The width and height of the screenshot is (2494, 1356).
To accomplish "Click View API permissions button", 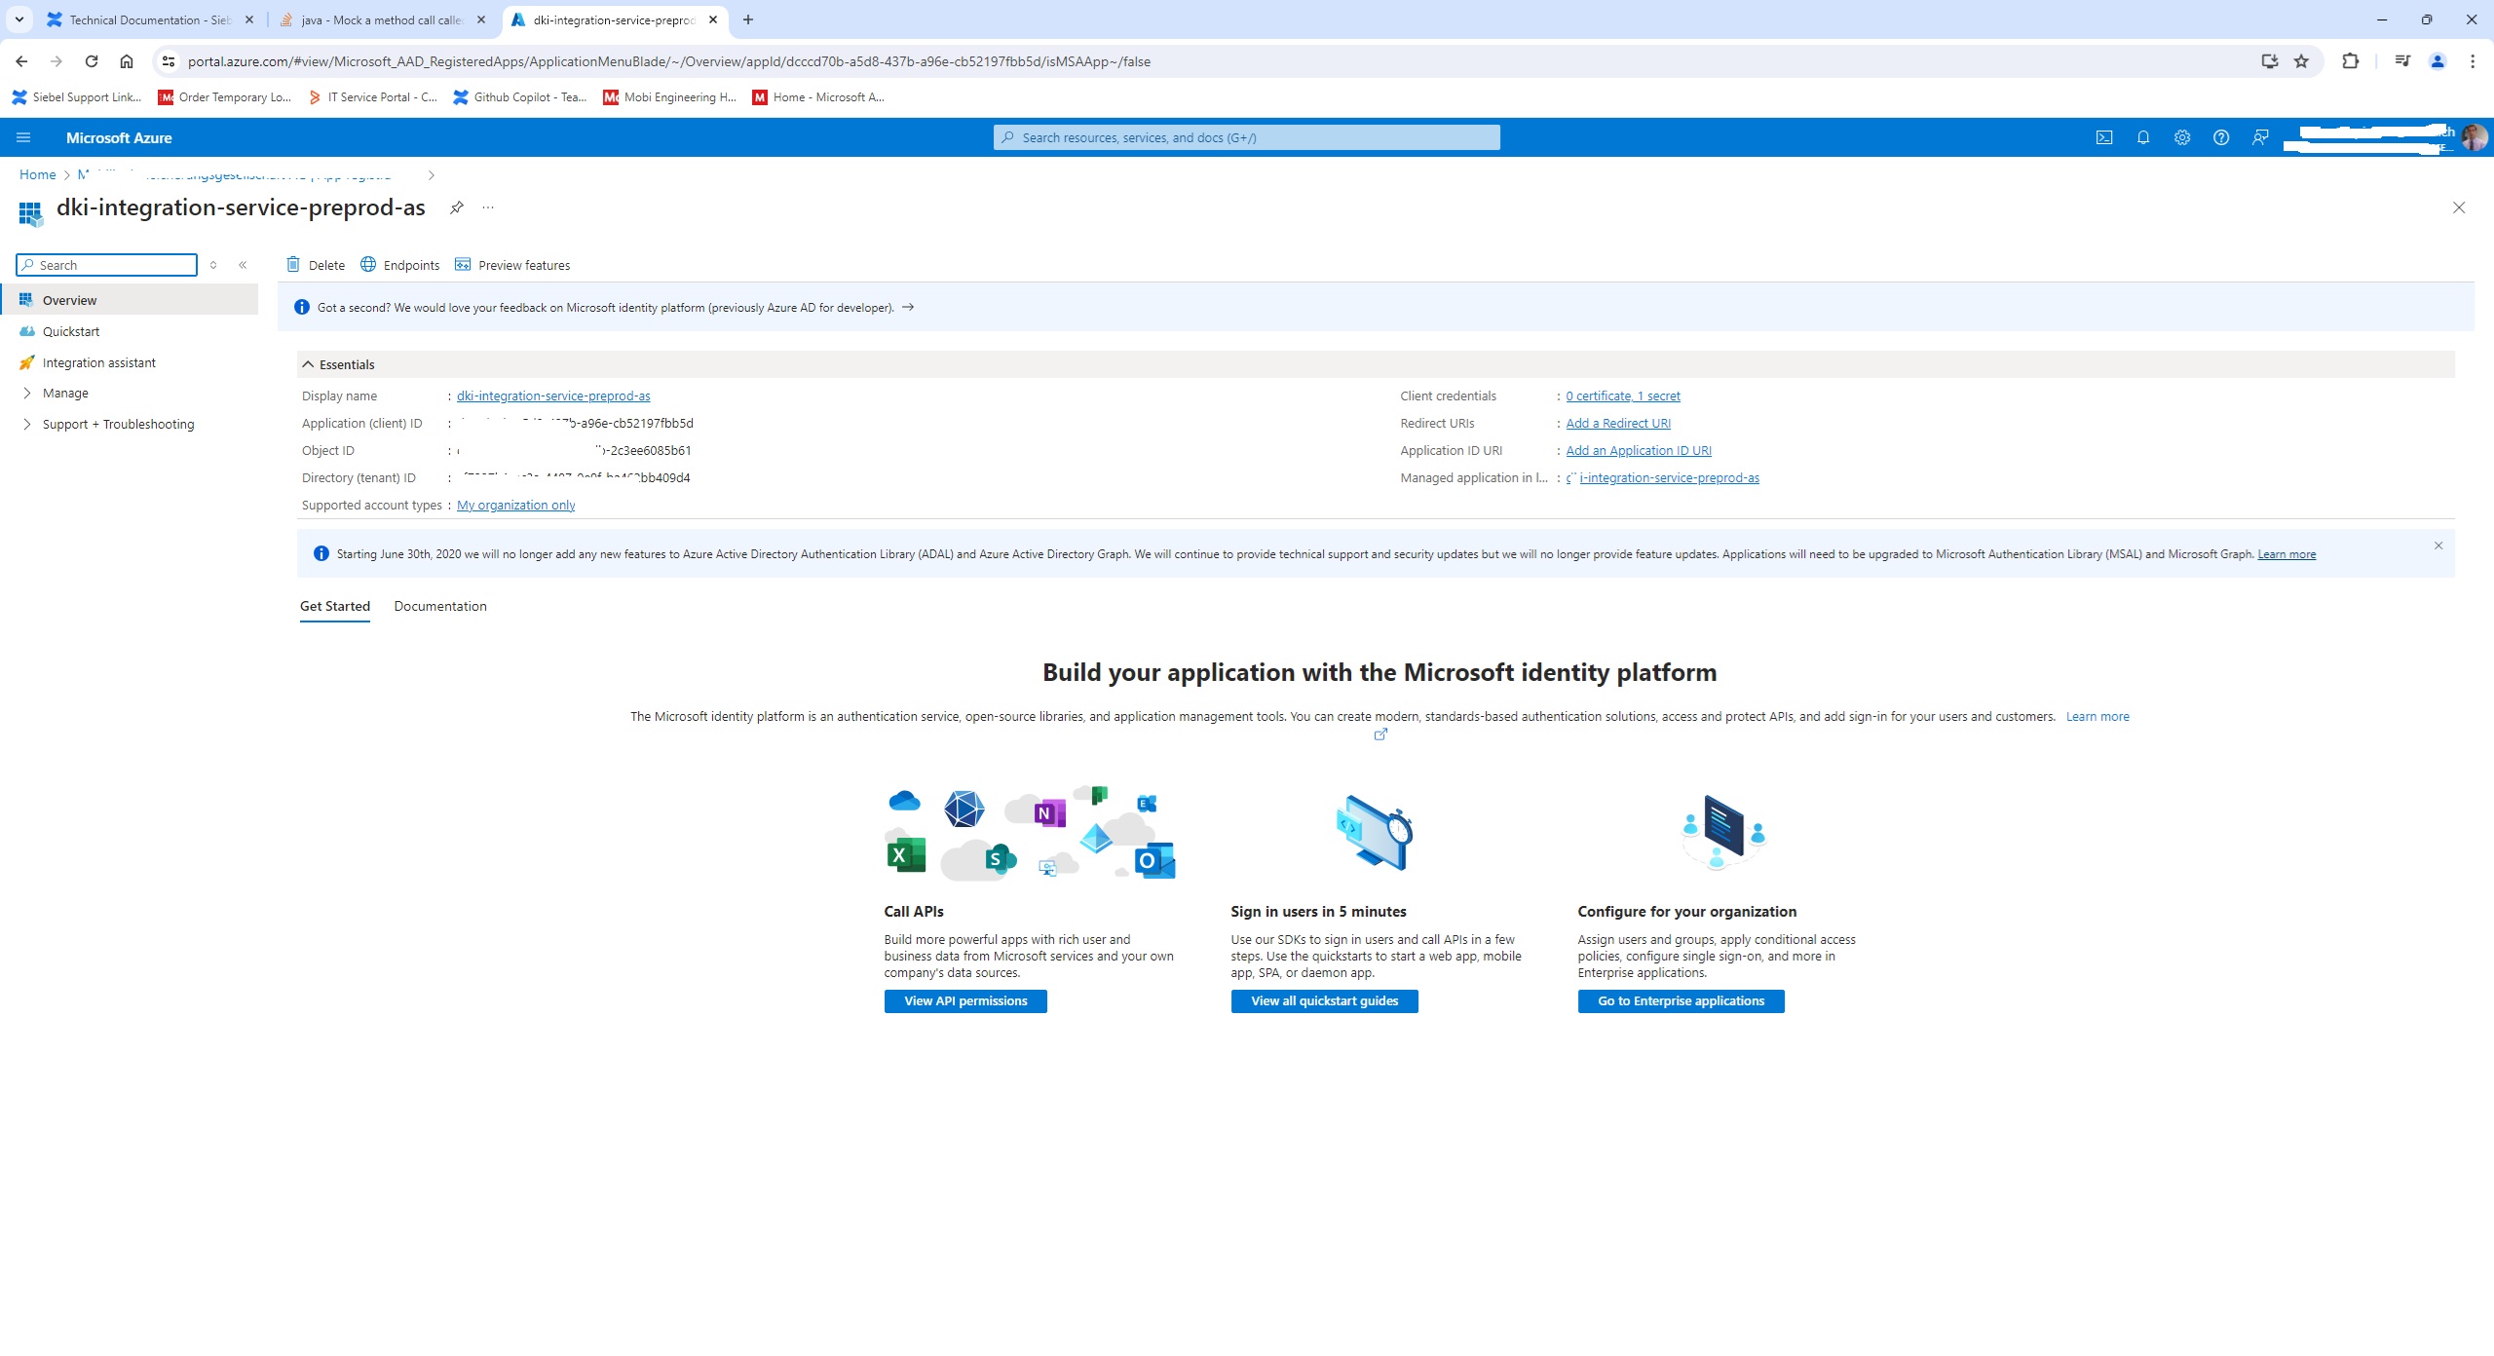I will pyautogui.click(x=965, y=1001).
